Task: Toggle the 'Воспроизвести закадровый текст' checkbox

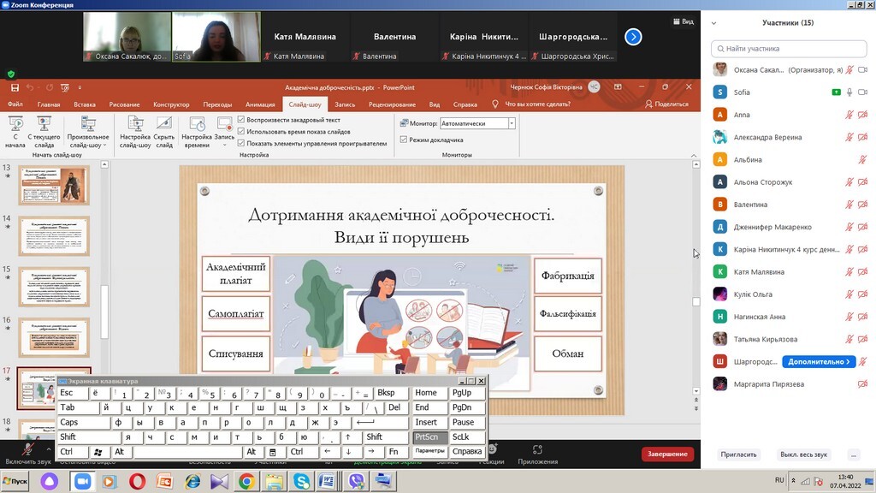Action: coord(241,120)
